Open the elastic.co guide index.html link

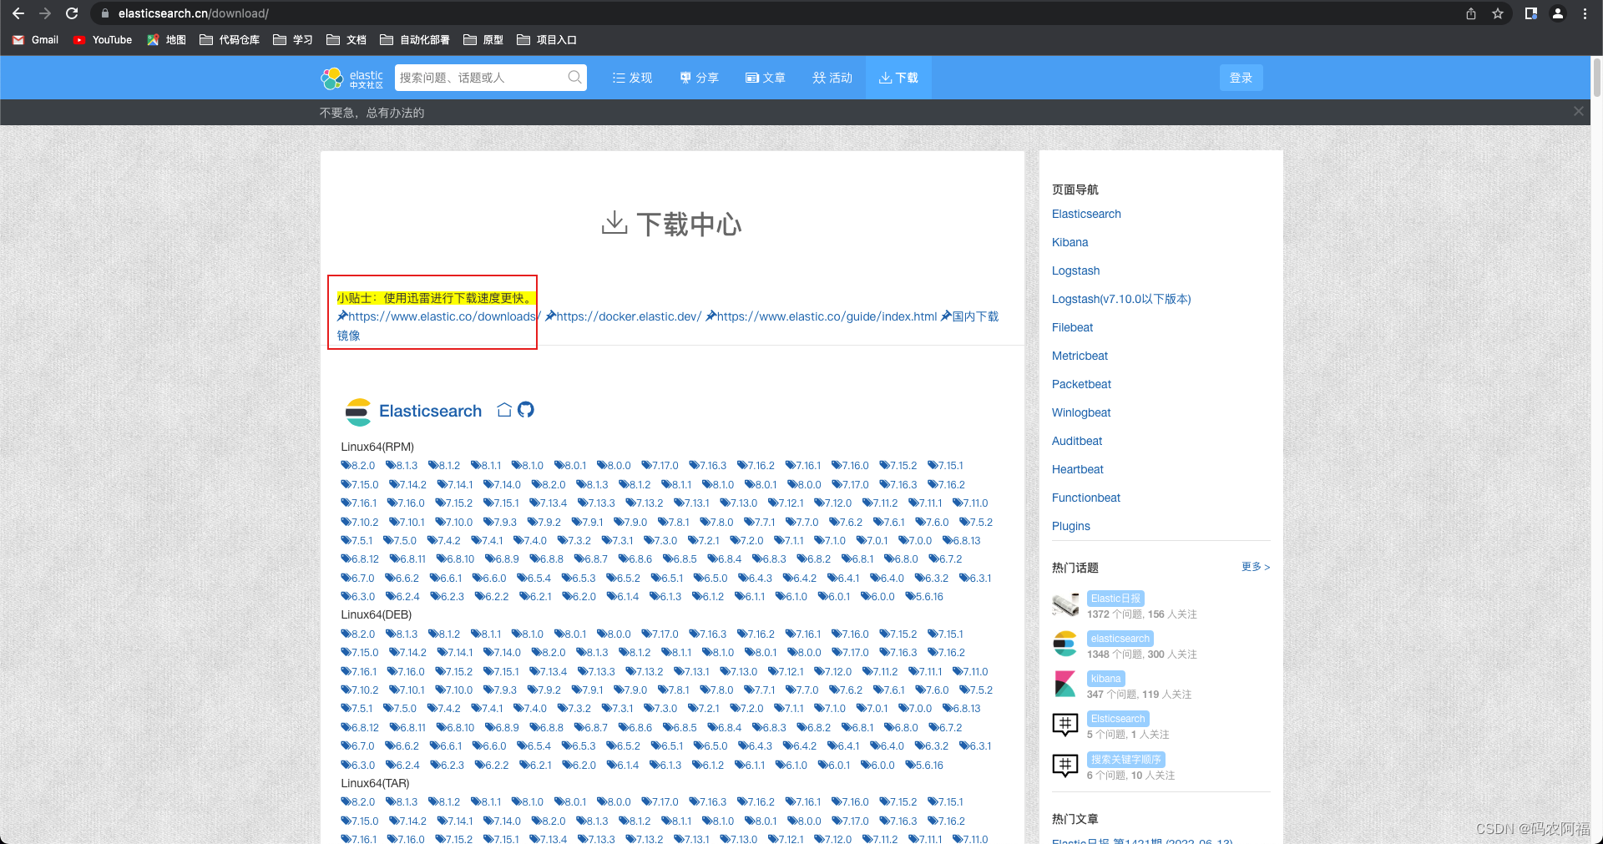pos(822,316)
